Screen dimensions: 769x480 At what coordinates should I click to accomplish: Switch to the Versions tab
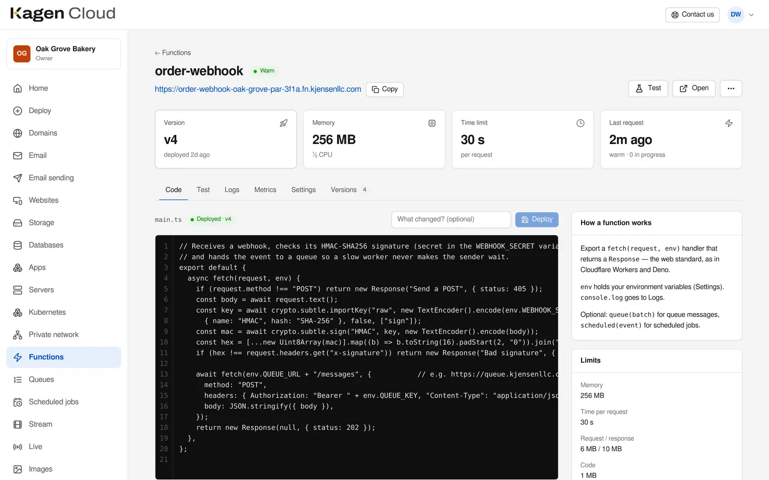tap(349, 190)
